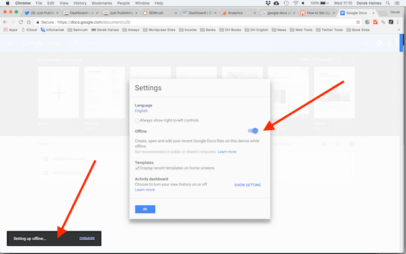Switch to the Twitter Just Publishing tab
406x254 pixels.
pyautogui.click(x=41, y=13)
